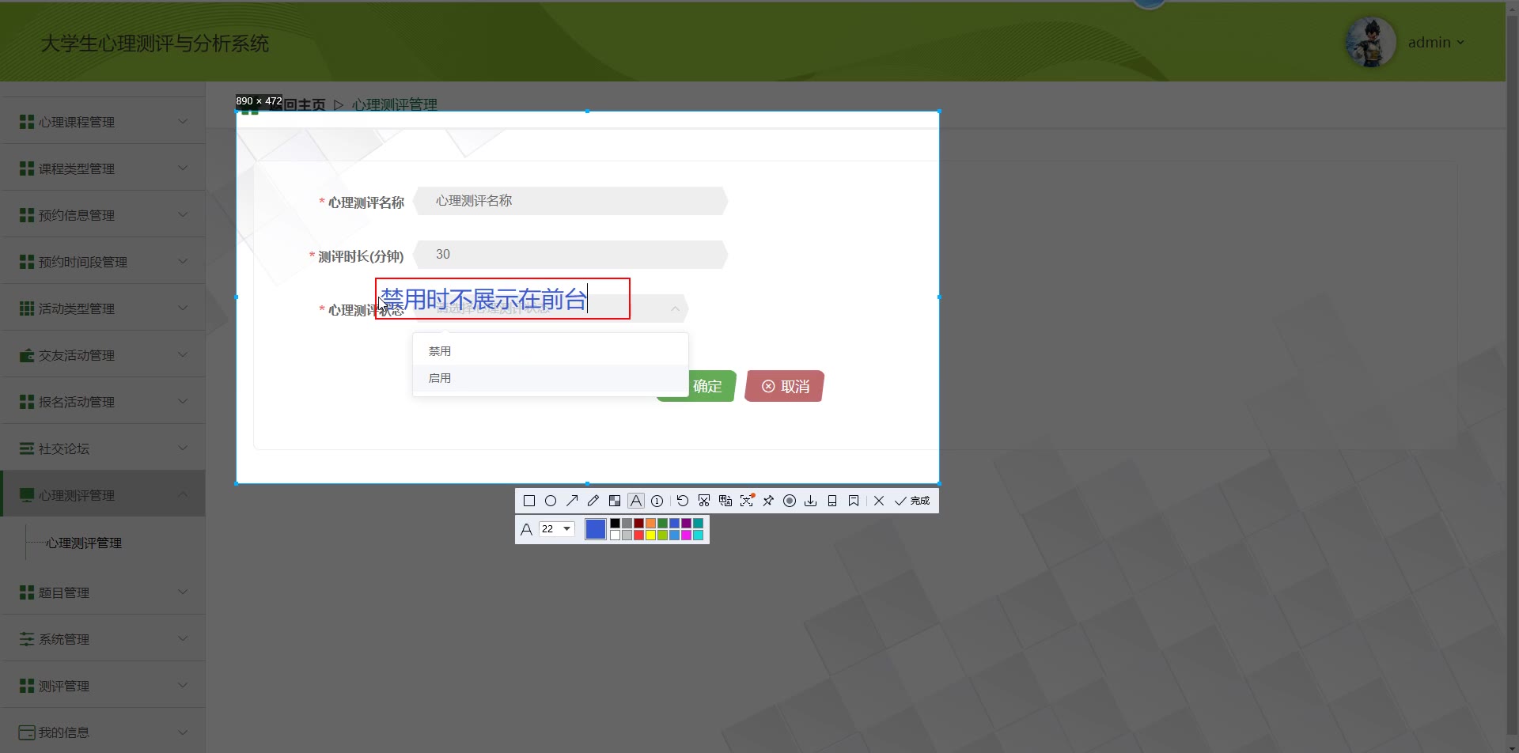Expand the 活动类型管理 sidebar chevron
This screenshot has height=753, width=1519.
(183, 308)
